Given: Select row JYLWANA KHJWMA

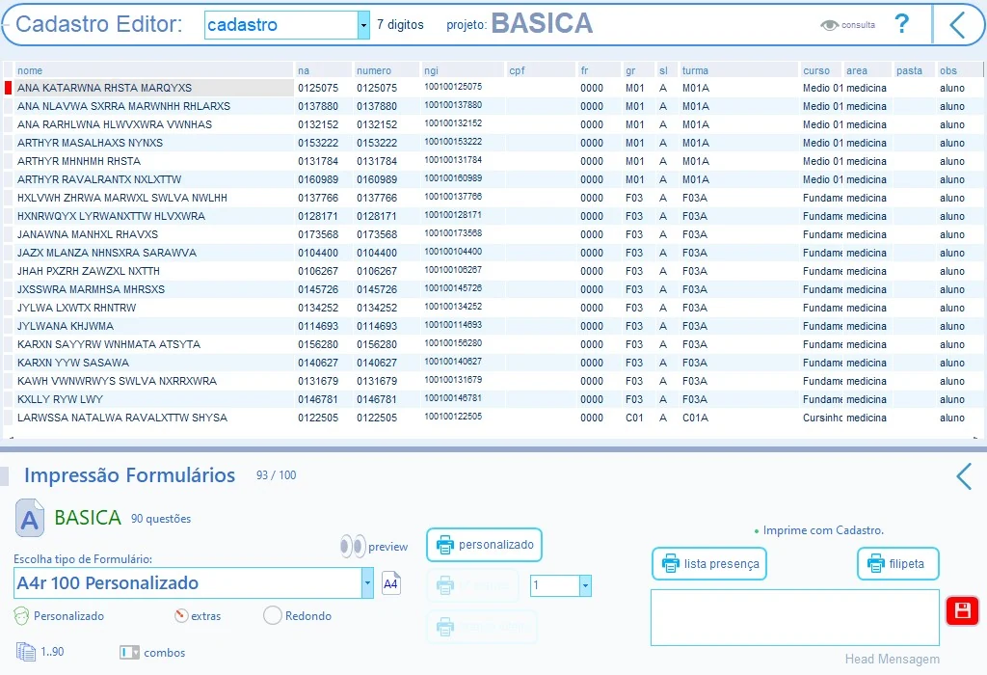Looking at the screenshot, I should point(493,326).
